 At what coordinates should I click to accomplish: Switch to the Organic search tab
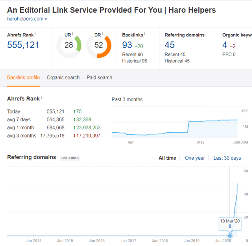pos(63,77)
